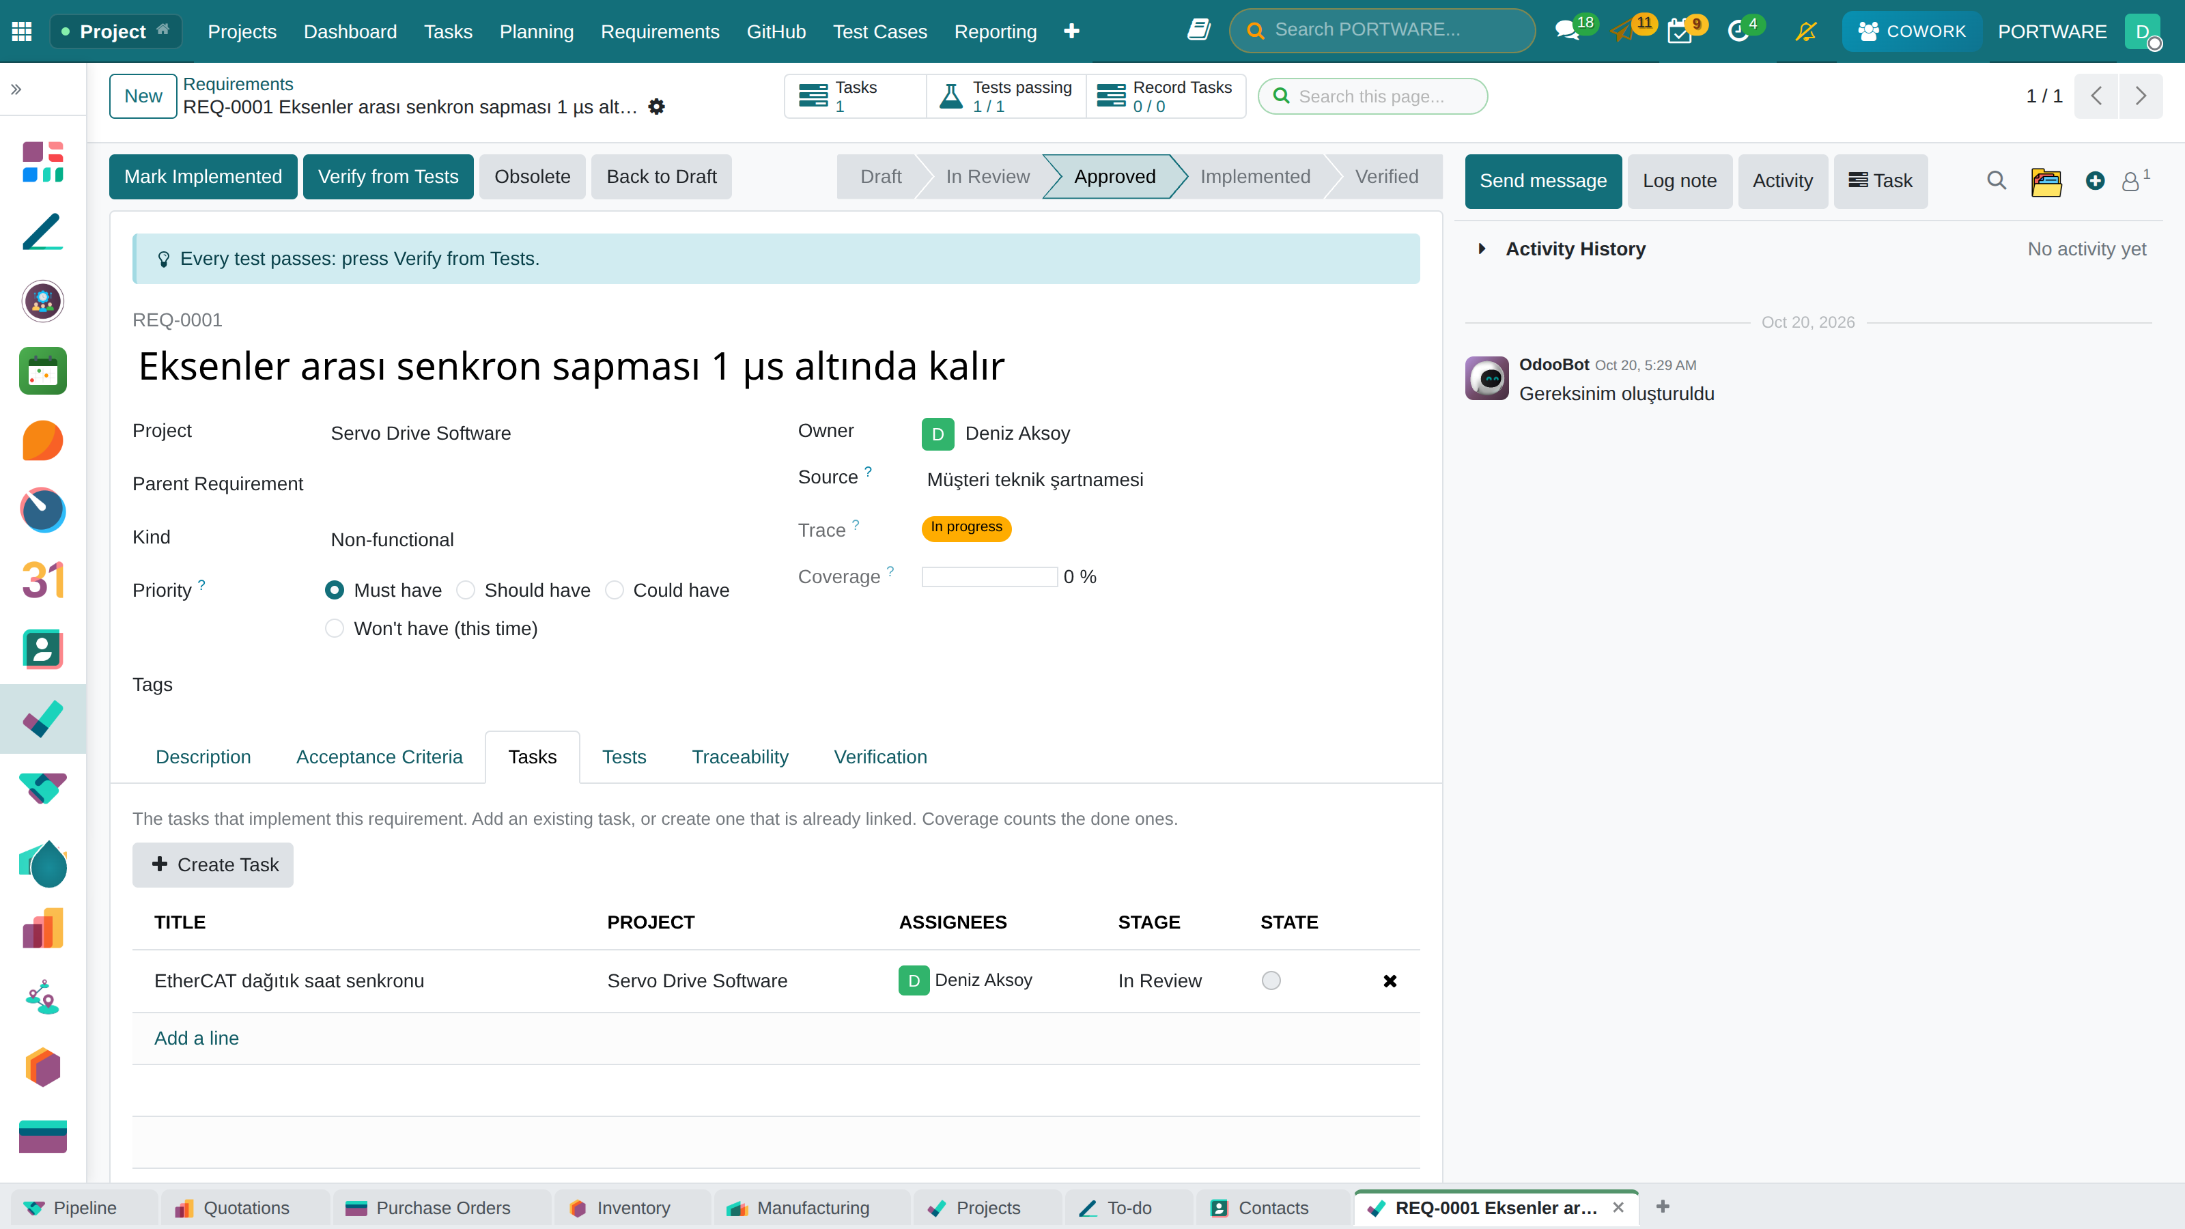Image resolution: width=2185 pixels, height=1229 pixels.
Task: Set status to Implemented stage
Action: pos(1254,176)
